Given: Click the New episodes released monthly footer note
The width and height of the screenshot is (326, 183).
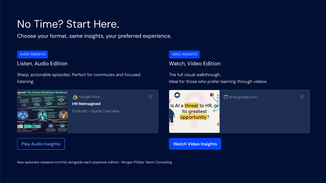Looking at the screenshot, I should [94, 162].
